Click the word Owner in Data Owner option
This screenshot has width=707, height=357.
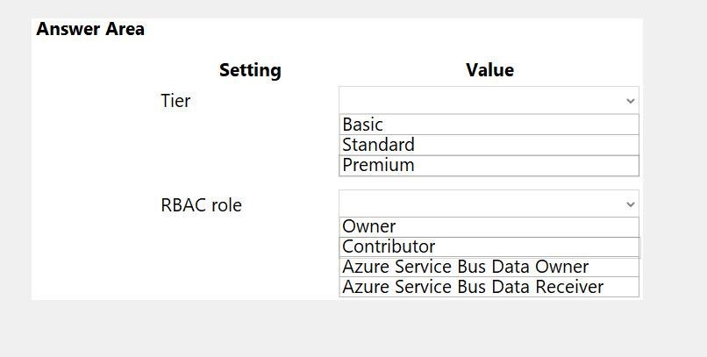click(x=561, y=267)
